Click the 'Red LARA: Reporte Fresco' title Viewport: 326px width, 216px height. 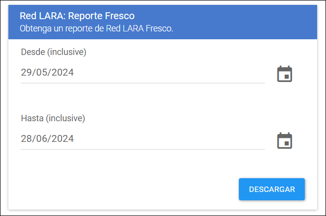point(77,16)
